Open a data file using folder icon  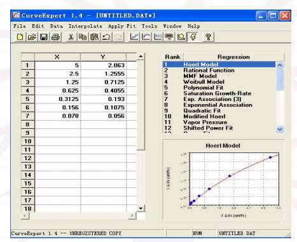click(32, 37)
